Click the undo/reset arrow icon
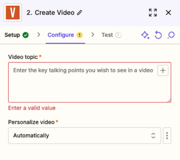This screenshot has width=180, height=160. click(x=158, y=35)
